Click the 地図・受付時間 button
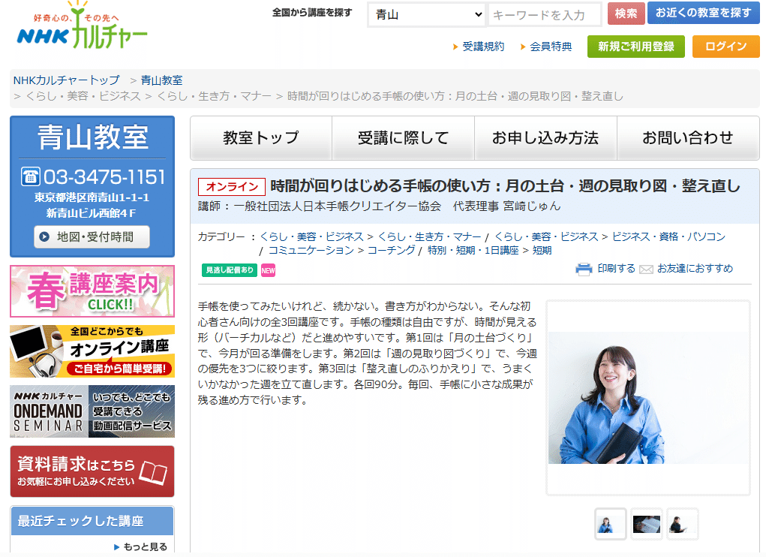The width and height of the screenshot is (766, 557). coord(92,237)
